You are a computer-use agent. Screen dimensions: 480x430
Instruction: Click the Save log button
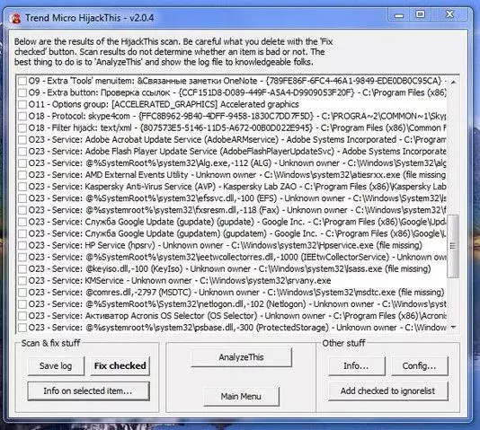click(x=56, y=366)
